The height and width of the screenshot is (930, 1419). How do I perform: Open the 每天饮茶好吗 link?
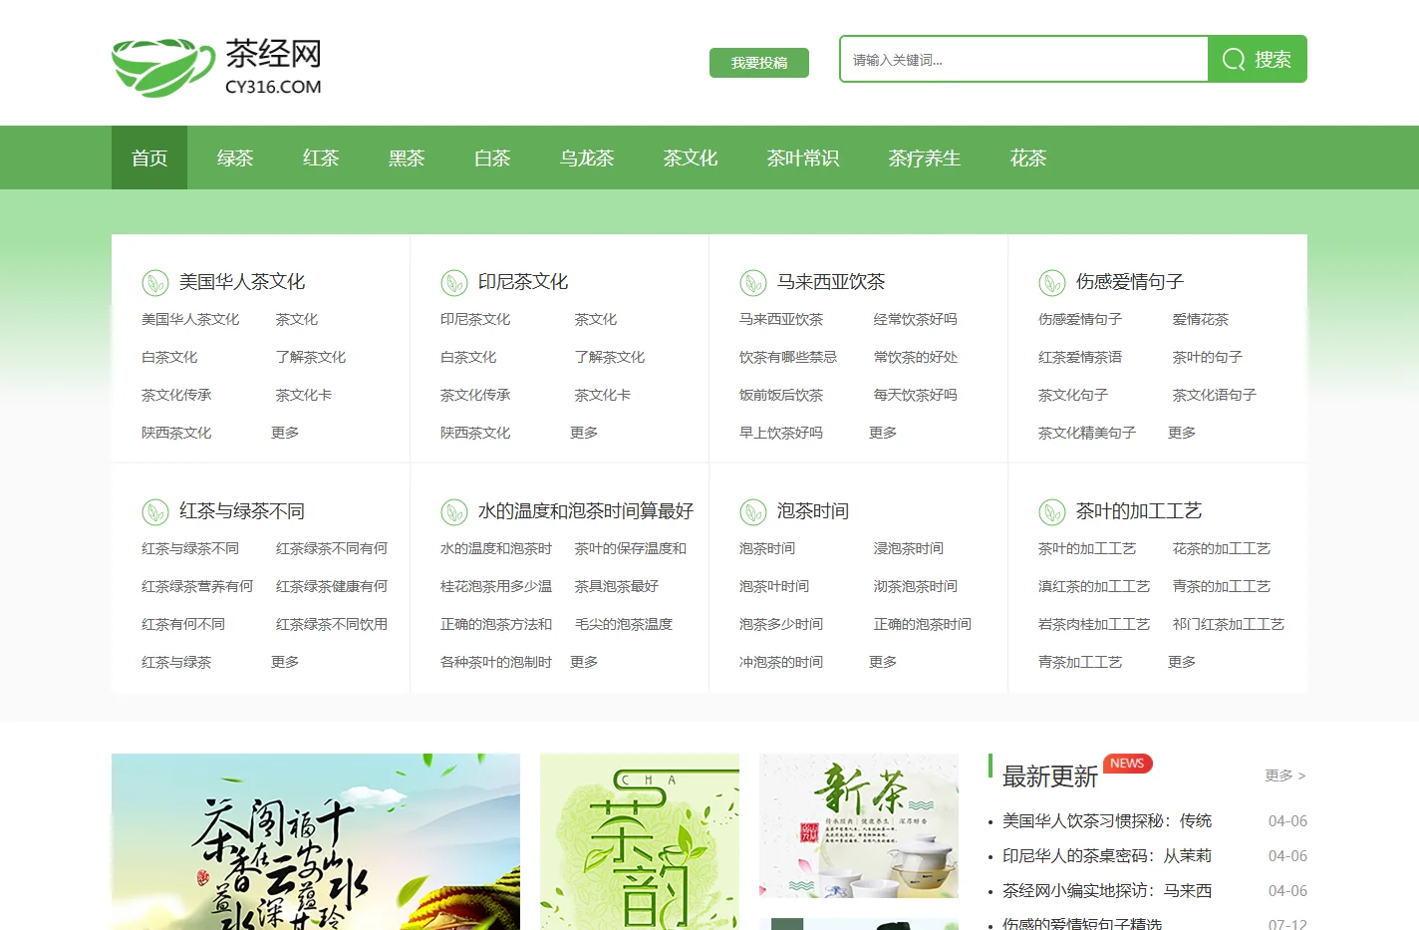(x=916, y=395)
